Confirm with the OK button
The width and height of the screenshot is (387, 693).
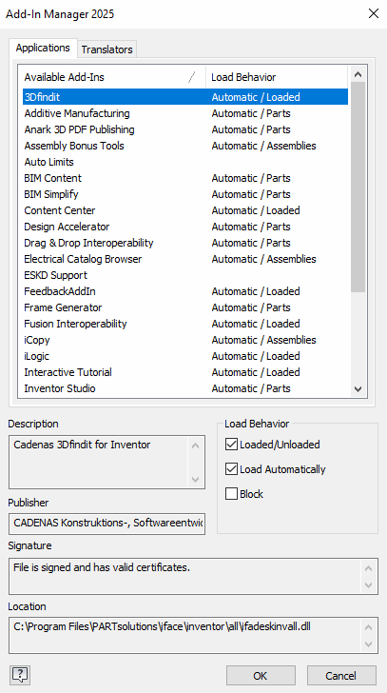[261, 675]
